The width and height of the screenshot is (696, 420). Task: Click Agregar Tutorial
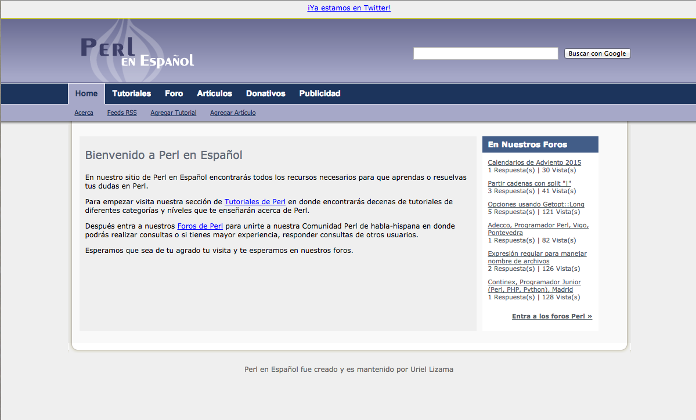tap(173, 113)
